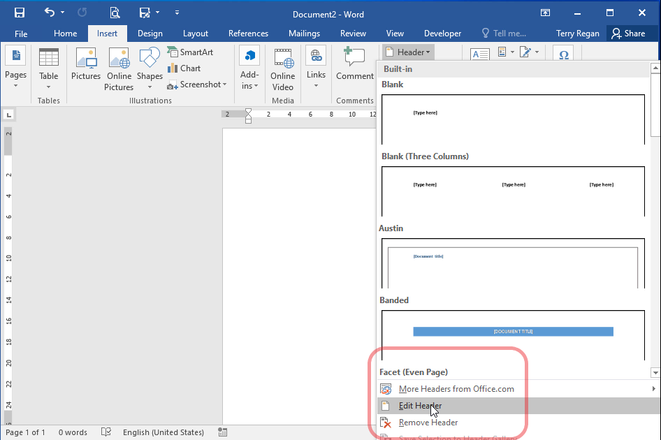Click the header gallery scroll down arrow

(x=655, y=372)
